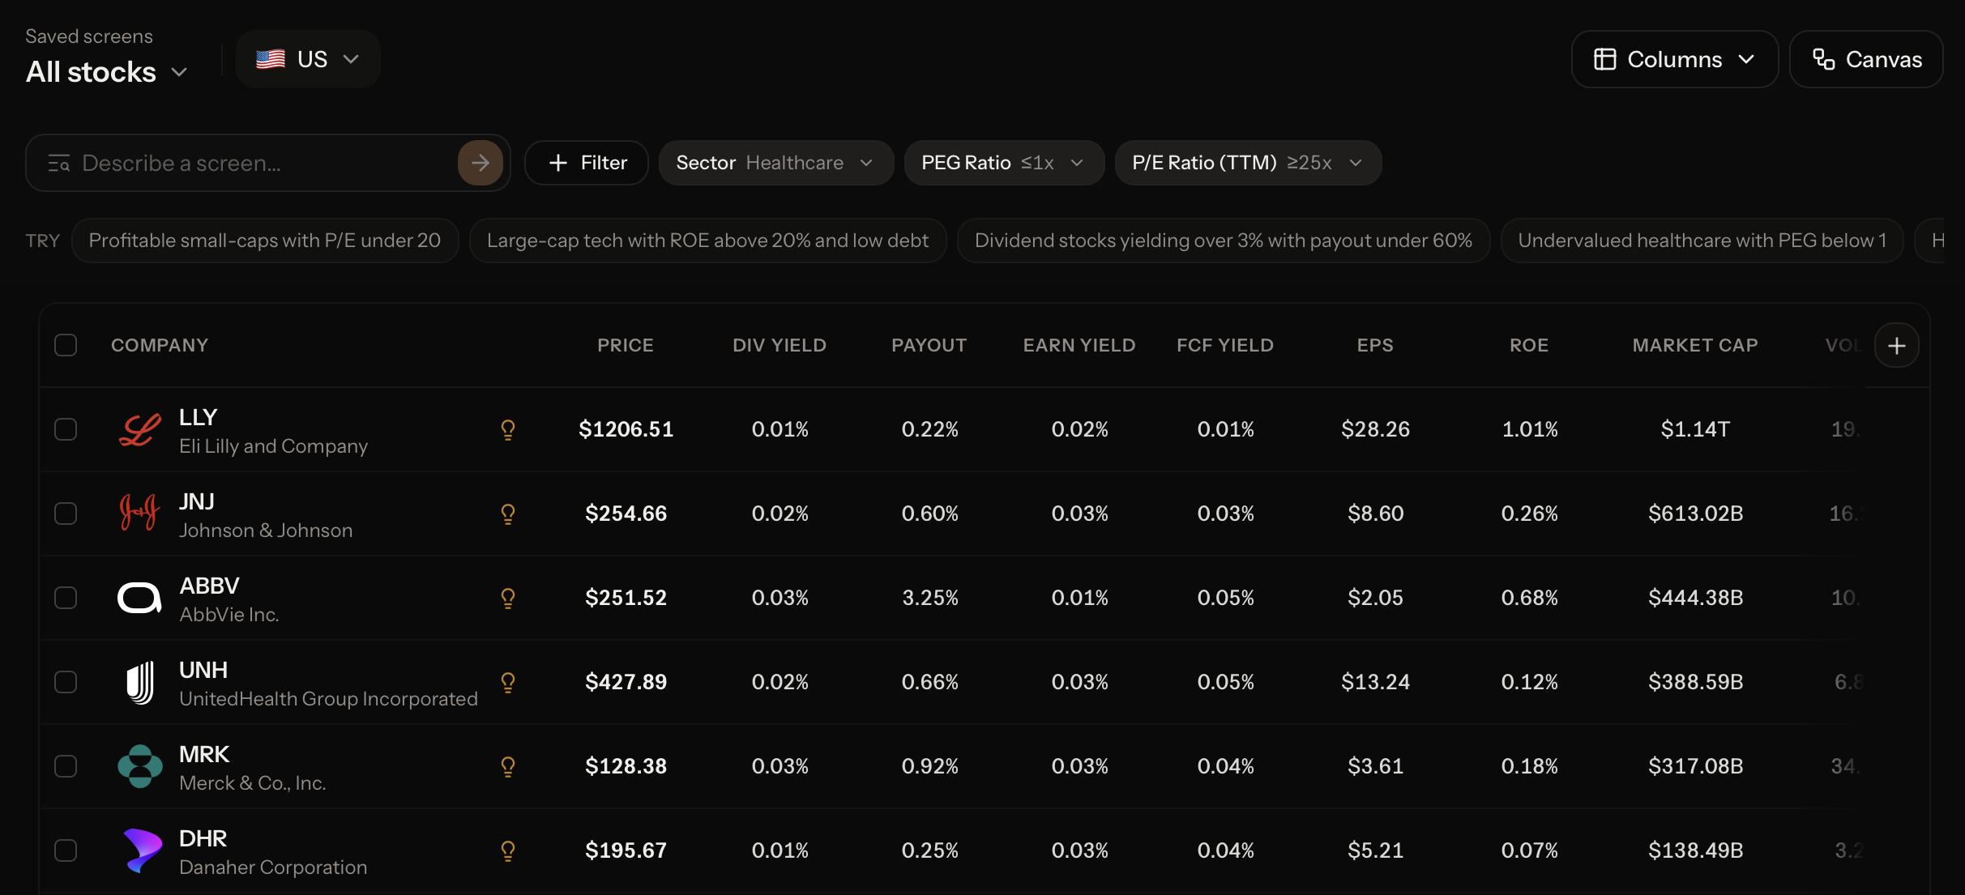Click the AbbVie company logo
The width and height of the screenshot is (1965, 895).
pyautogui.click(x=140, y=598)
